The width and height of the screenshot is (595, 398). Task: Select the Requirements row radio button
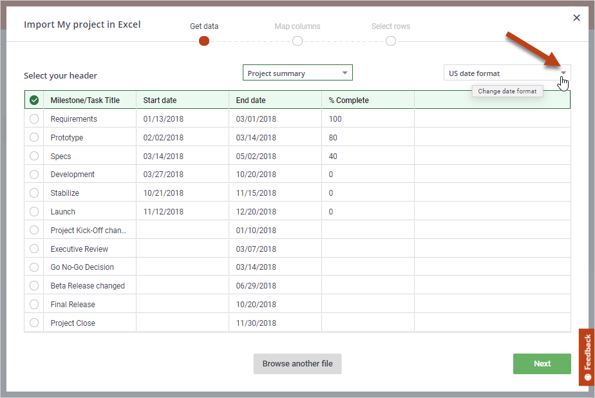34,118
